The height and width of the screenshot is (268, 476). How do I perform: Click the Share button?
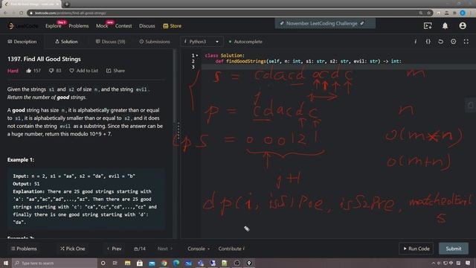[x=115, y=71]
